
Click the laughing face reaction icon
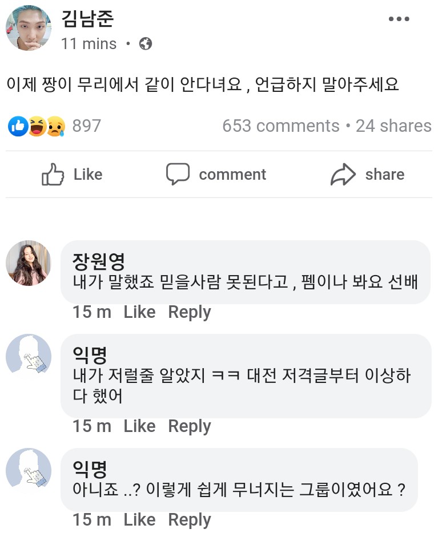pos(37,126)
